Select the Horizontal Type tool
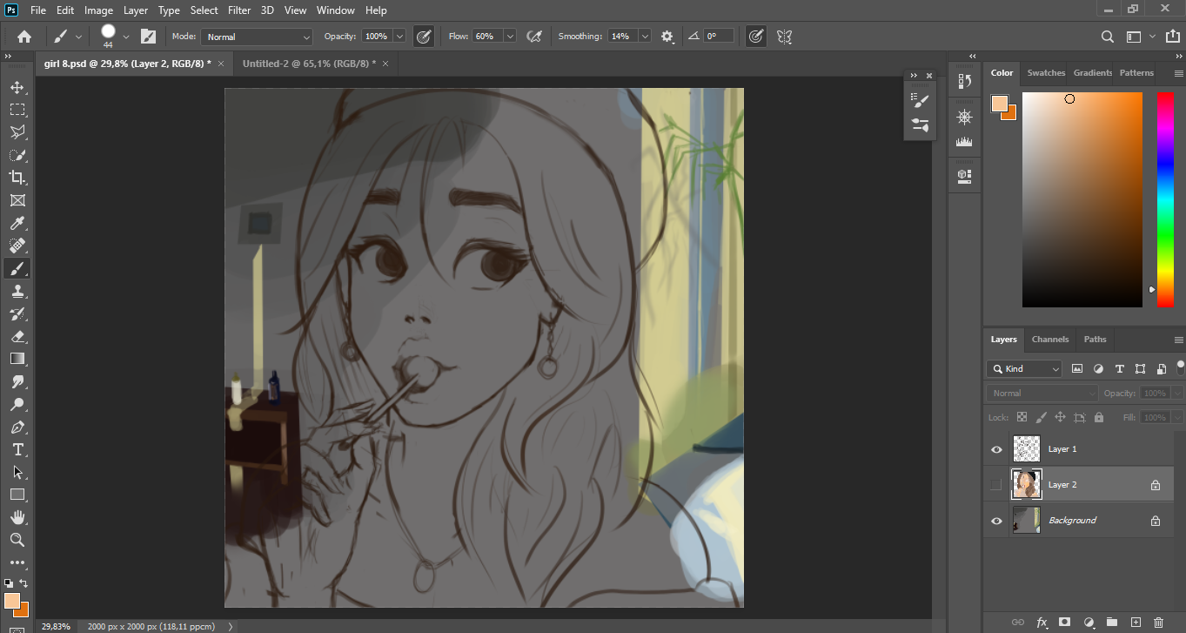The image size is (1186, 633). (17, 449)
